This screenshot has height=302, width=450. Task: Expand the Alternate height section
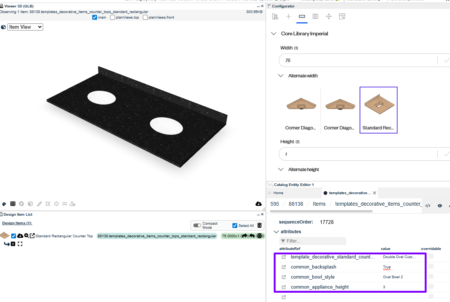point(281,169)
